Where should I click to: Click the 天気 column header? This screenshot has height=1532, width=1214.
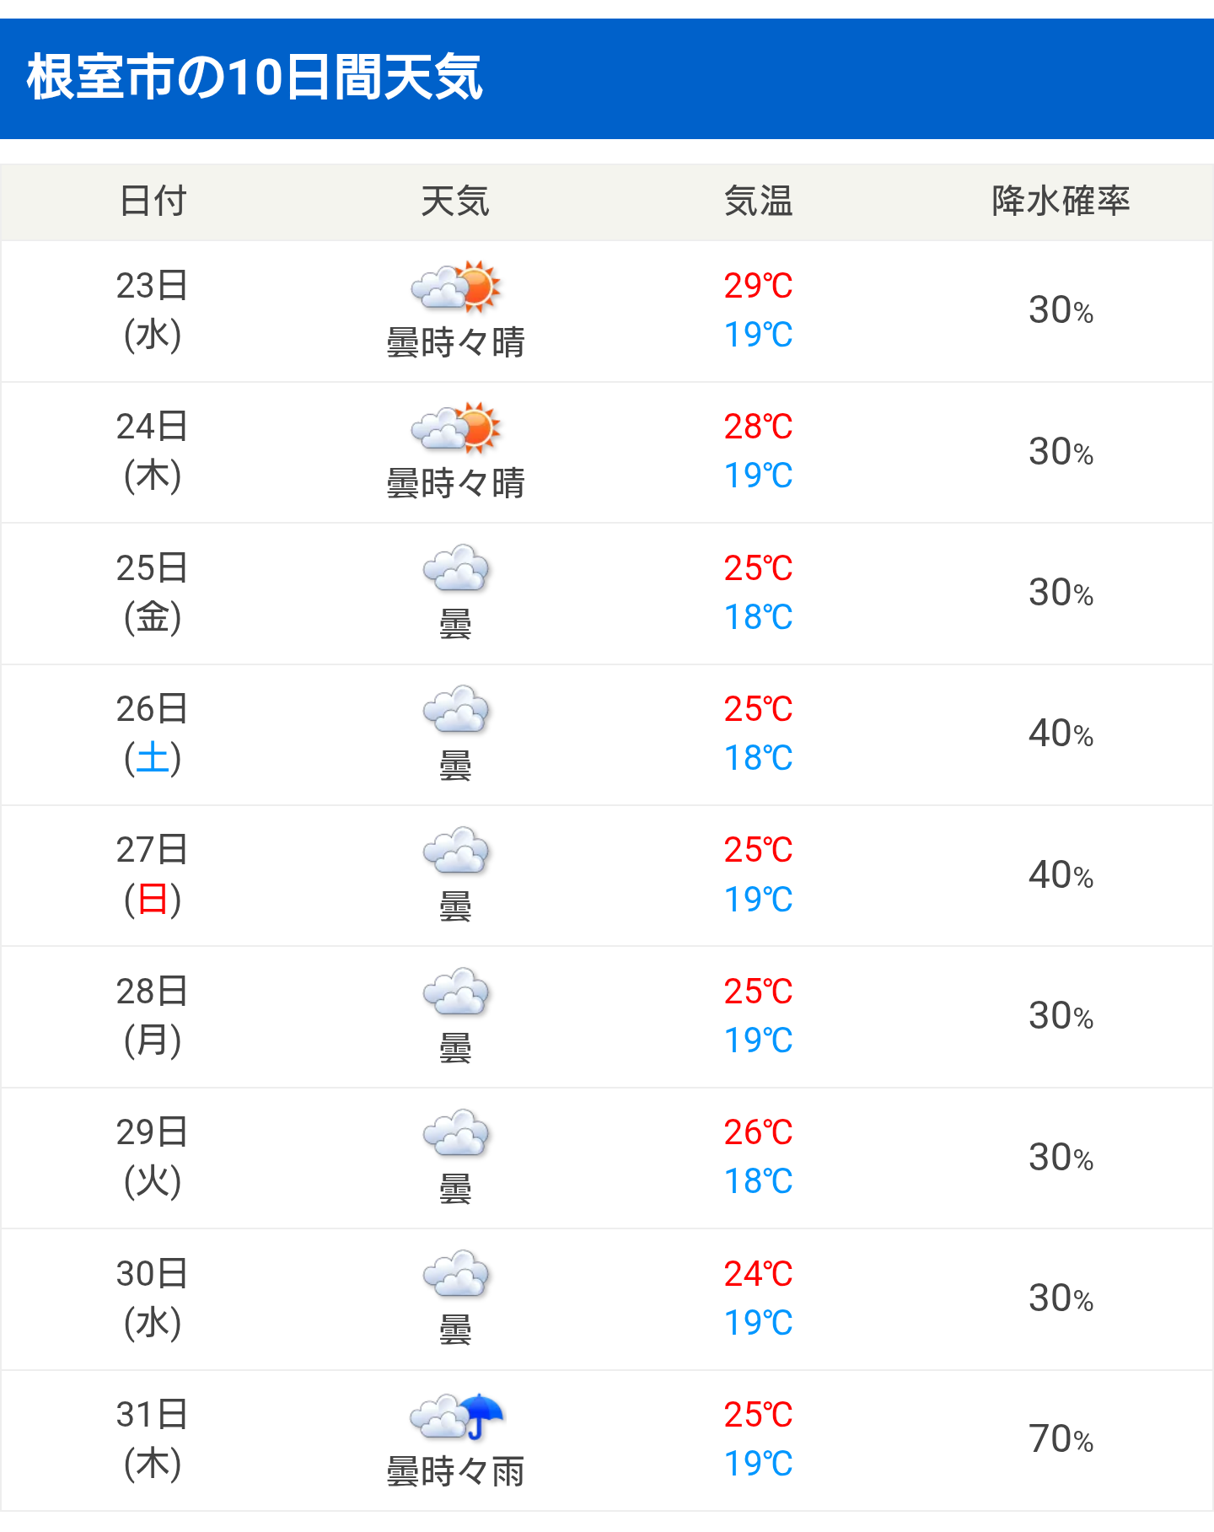(x=455, y=202)
